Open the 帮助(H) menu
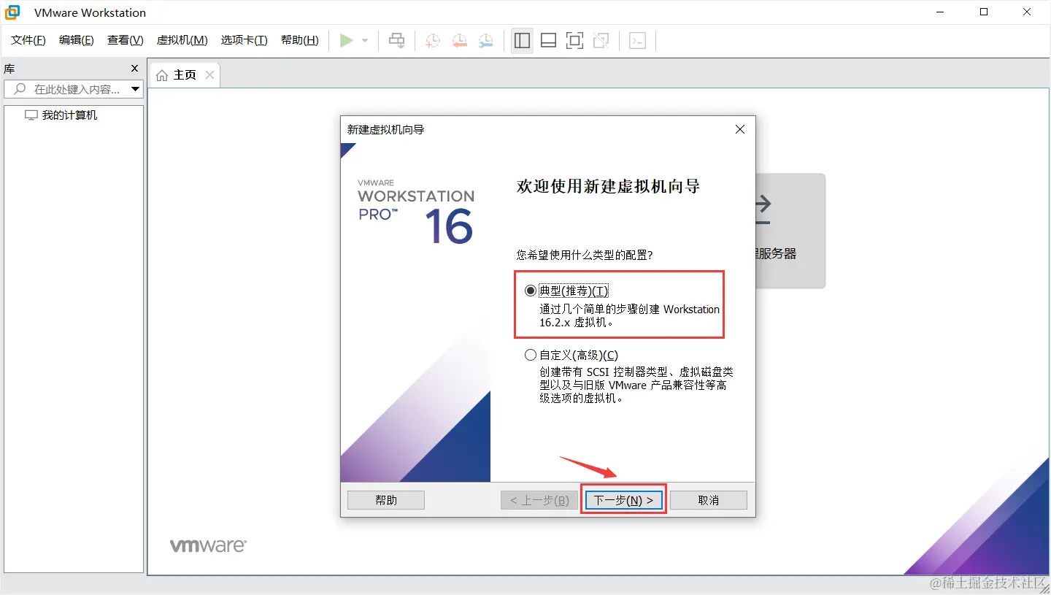Image resolution: width=1051 pixels, height=595 pixels. click(x=299, y=40)
